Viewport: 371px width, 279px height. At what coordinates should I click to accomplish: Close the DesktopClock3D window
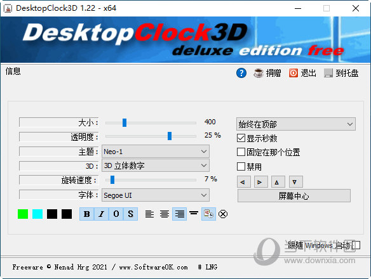click(356, 8)
